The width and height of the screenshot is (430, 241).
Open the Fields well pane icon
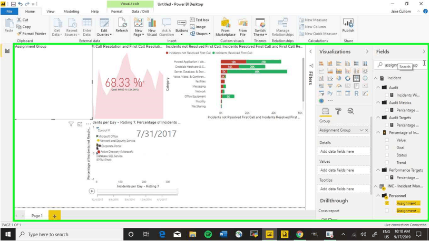tap(326, 111)
